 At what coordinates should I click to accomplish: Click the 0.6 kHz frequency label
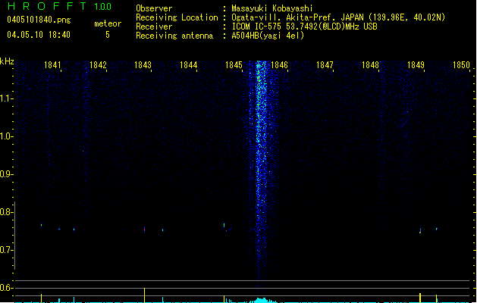(x=5, y=288)
